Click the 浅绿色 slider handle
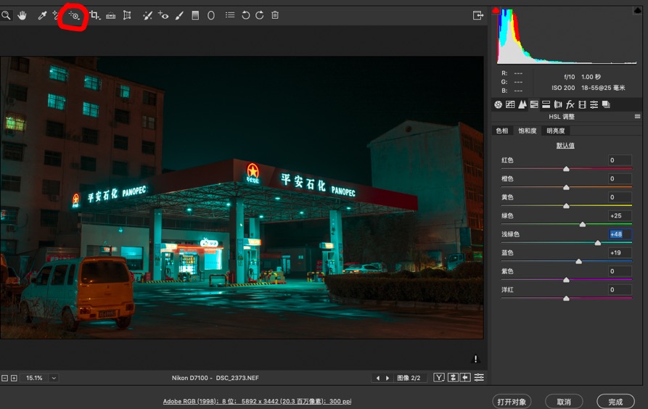Viewport: 648px width, 409px height. (598, 243)
